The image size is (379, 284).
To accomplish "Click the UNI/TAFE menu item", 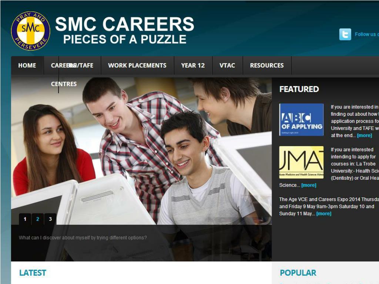I will click(81, 65).
